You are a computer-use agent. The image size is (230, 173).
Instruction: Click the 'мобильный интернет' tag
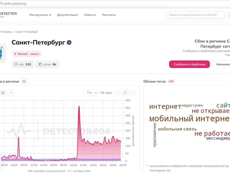[190, 119]
